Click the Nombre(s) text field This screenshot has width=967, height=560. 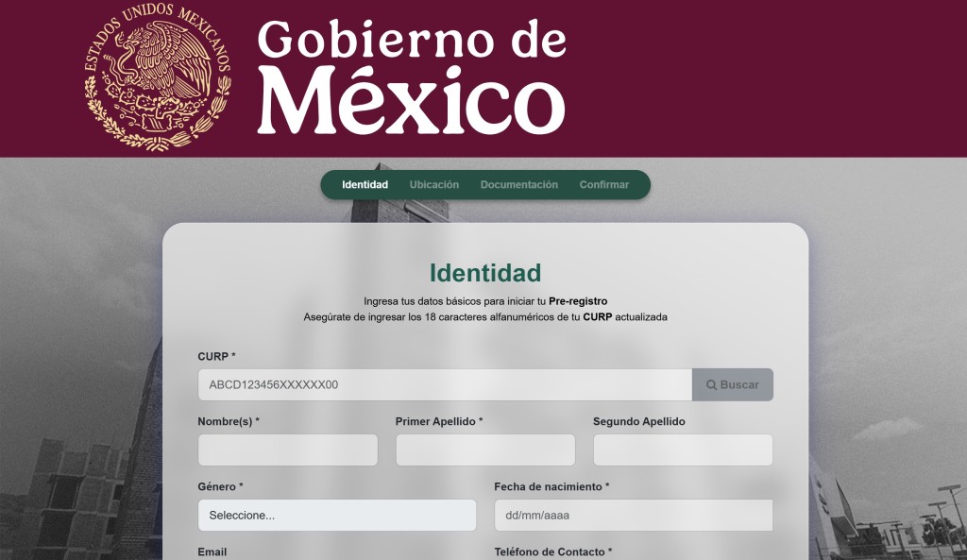pyautogui.click(x=288, y=450)
